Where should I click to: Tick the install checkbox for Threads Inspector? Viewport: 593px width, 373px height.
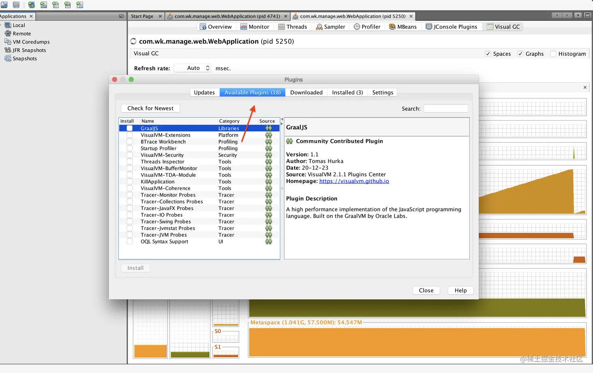tap(129, 161)
